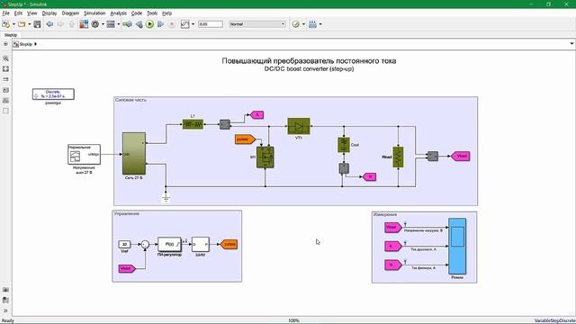Open the Diagram menu
This screenshot has height=324, width=576.
tap(70, 13)
